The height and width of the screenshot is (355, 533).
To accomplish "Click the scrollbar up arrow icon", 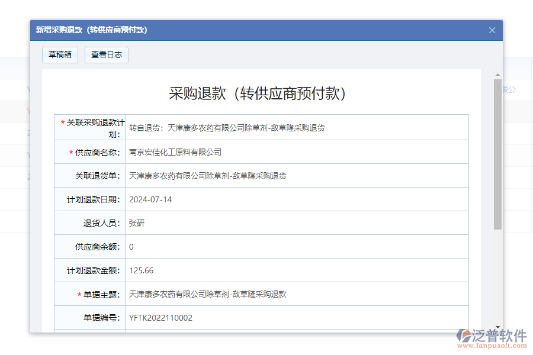I will click(x=496, y=73).
